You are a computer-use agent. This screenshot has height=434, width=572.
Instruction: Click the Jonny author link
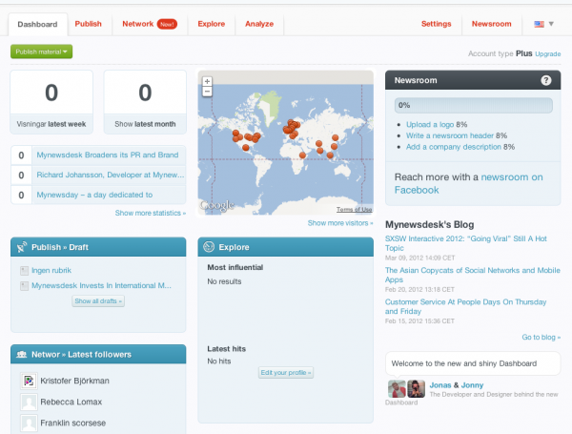click(472, 385)
